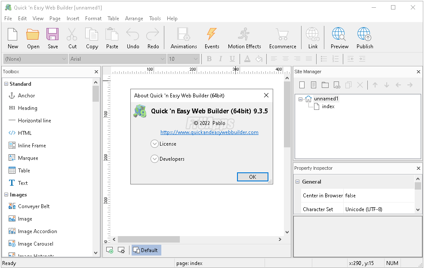Click the increase indent icon
This screenshot has width=425, height=268.
tap(362, 59)
